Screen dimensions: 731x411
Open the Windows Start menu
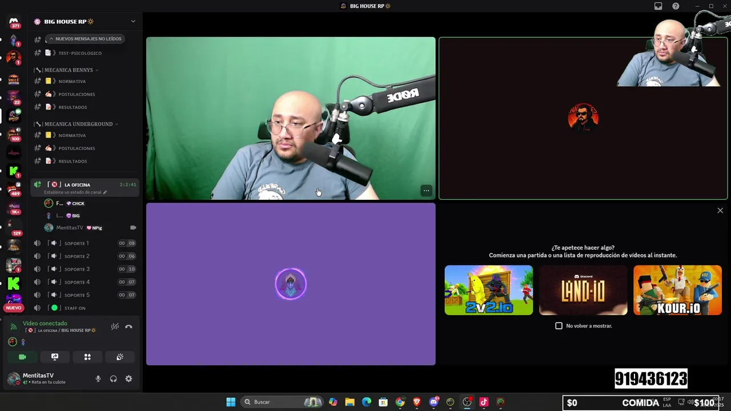tap(231, 402)
